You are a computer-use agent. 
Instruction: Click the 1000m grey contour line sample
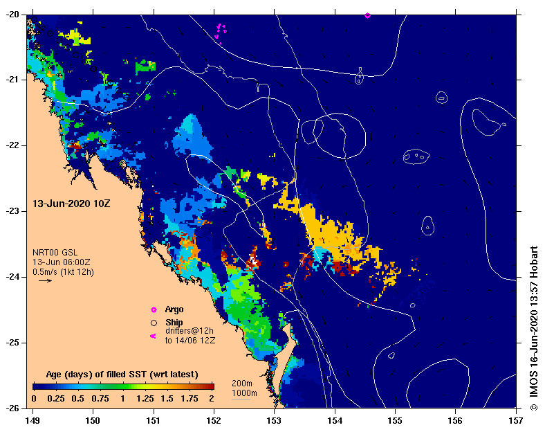pos(241,399)
